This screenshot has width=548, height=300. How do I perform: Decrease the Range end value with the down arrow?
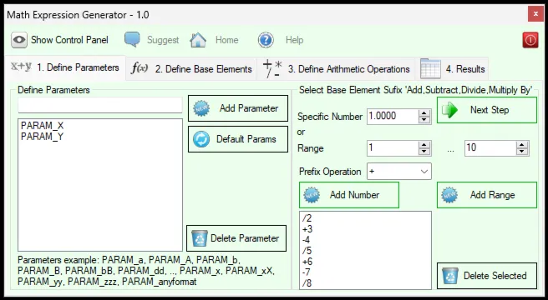(x=522, y=152)
